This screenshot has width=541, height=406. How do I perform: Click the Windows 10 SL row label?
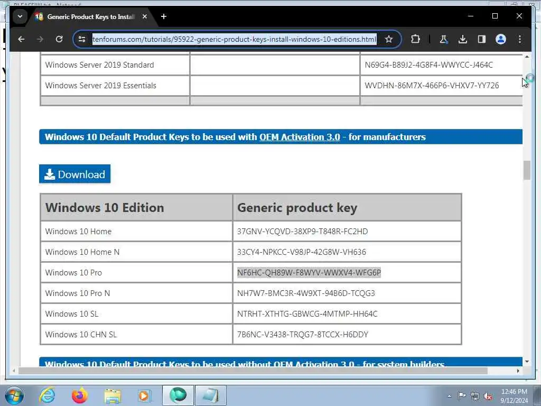[x=71, y=314]
